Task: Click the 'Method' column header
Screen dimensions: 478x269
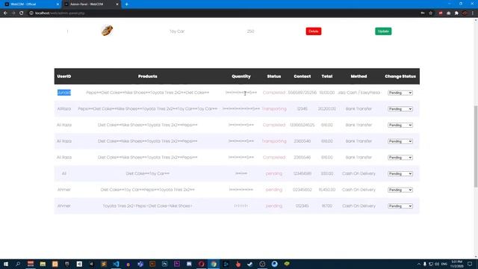Action: point(358,76)
